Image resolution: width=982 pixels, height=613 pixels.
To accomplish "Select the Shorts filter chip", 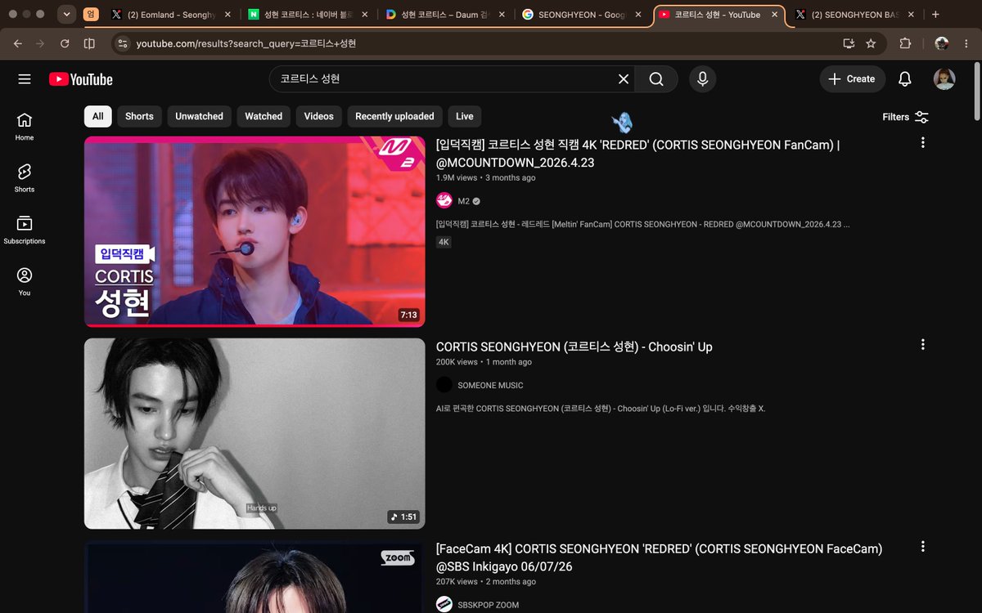I will [139, 116].
